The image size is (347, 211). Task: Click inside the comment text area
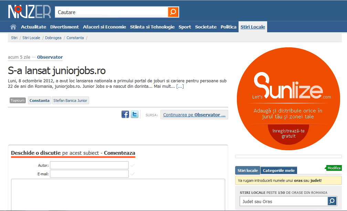[118, 195]
